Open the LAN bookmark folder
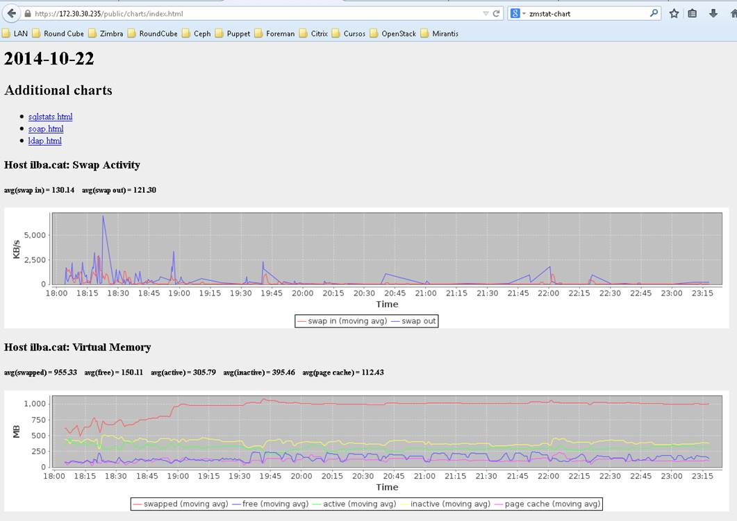The image size is (737, 521). [x=15, y=33]
